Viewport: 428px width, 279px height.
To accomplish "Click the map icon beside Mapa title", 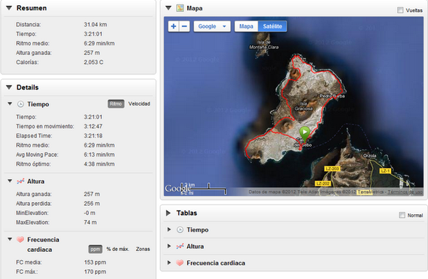I will (180, 8).
